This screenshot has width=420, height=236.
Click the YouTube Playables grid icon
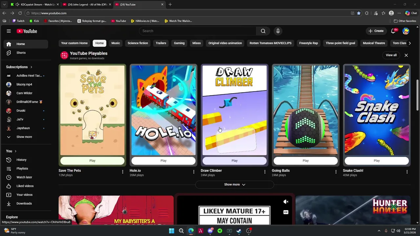[x=64, y=55]
